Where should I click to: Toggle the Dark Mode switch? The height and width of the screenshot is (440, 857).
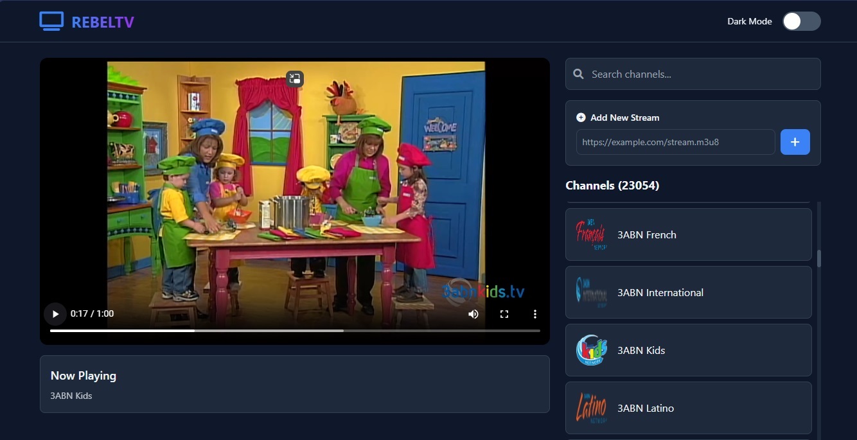[801, 21]
